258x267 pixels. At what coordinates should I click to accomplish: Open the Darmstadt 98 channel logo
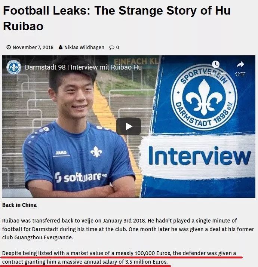[x=13, y=67]
